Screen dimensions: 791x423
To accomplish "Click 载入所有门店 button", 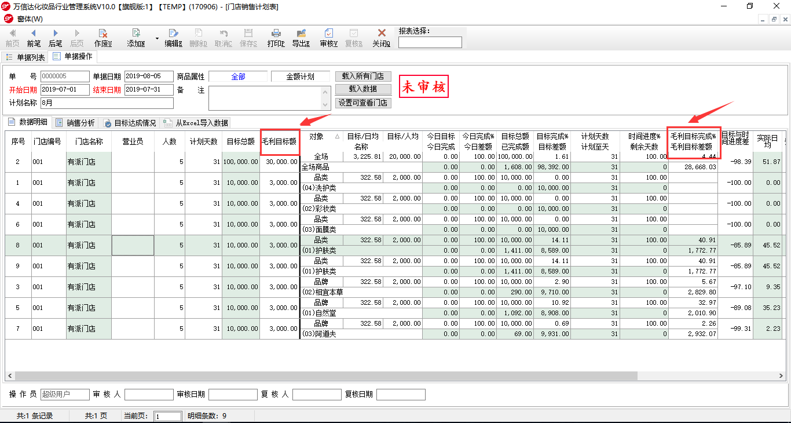I will (x=363, y=76).
